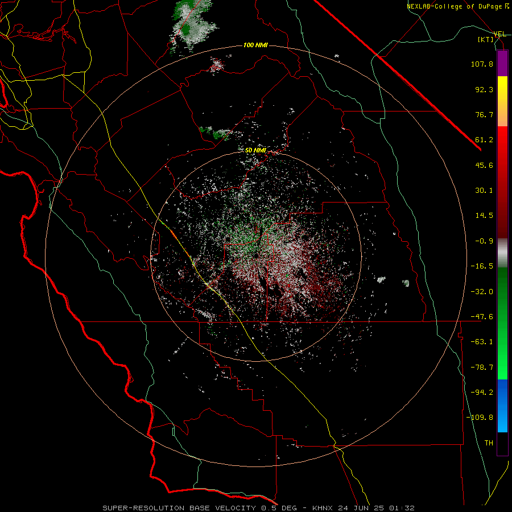This screenshot has height=512, width=512.
Task: Select the -0.9 scale value
Action: pyautogui.click(x=484, y=241)
